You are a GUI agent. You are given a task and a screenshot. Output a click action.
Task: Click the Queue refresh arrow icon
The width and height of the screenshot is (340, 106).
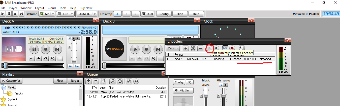[119, 81]
